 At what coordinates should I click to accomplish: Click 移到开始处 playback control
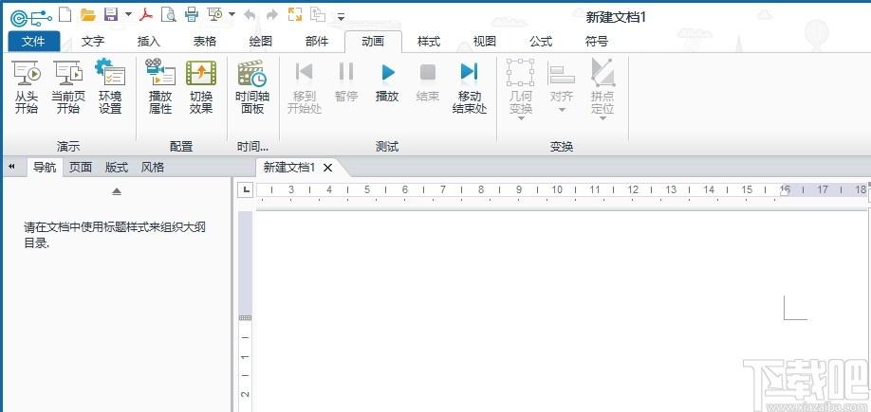click(x=305, y=86)
